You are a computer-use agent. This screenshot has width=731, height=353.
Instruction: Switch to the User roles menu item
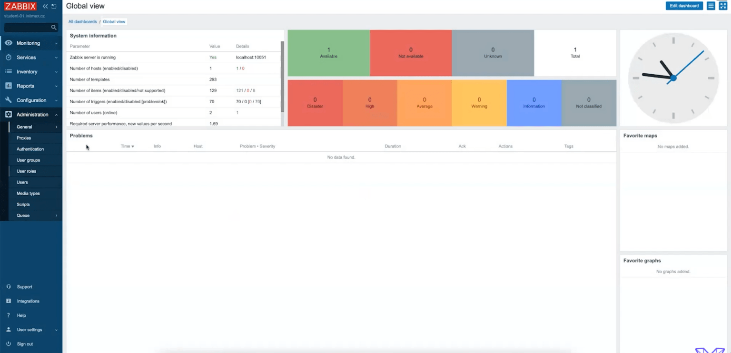pyautogui.click(x=26, y=171)
